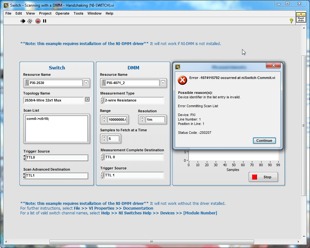Click the DMM PXI-4071_2 resource name field
The width and height of the screenshot is (310, 248).
pyautogui.click(x=133, y=83)
